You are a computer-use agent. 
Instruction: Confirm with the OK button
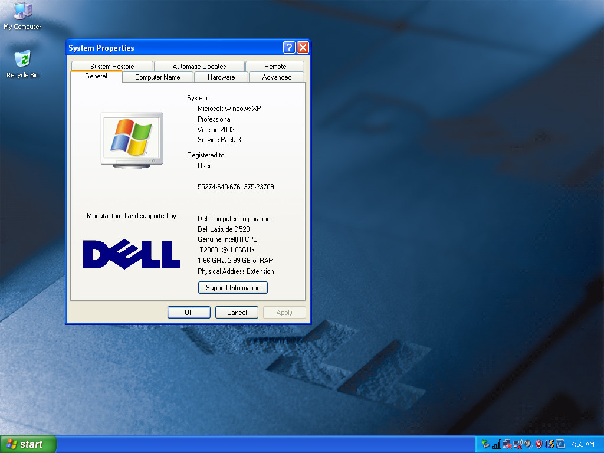[x=189, y=313]
